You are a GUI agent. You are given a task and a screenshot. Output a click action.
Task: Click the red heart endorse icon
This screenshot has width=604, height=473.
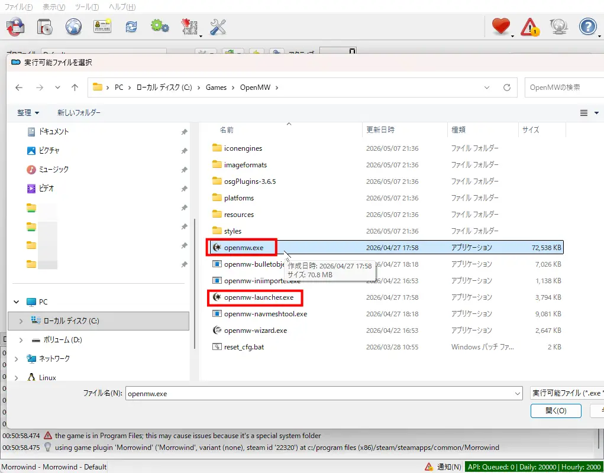pyautogui.click(x=500, y=27)
